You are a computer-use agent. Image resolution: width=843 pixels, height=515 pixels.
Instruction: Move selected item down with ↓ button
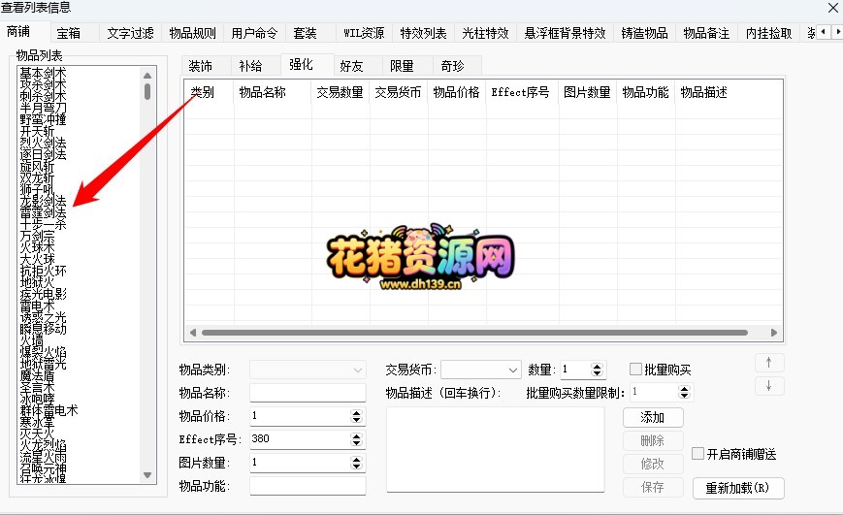point(769,385)
